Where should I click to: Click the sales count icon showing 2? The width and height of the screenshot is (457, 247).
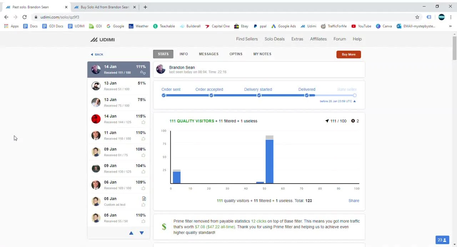(x=353, y=121)
